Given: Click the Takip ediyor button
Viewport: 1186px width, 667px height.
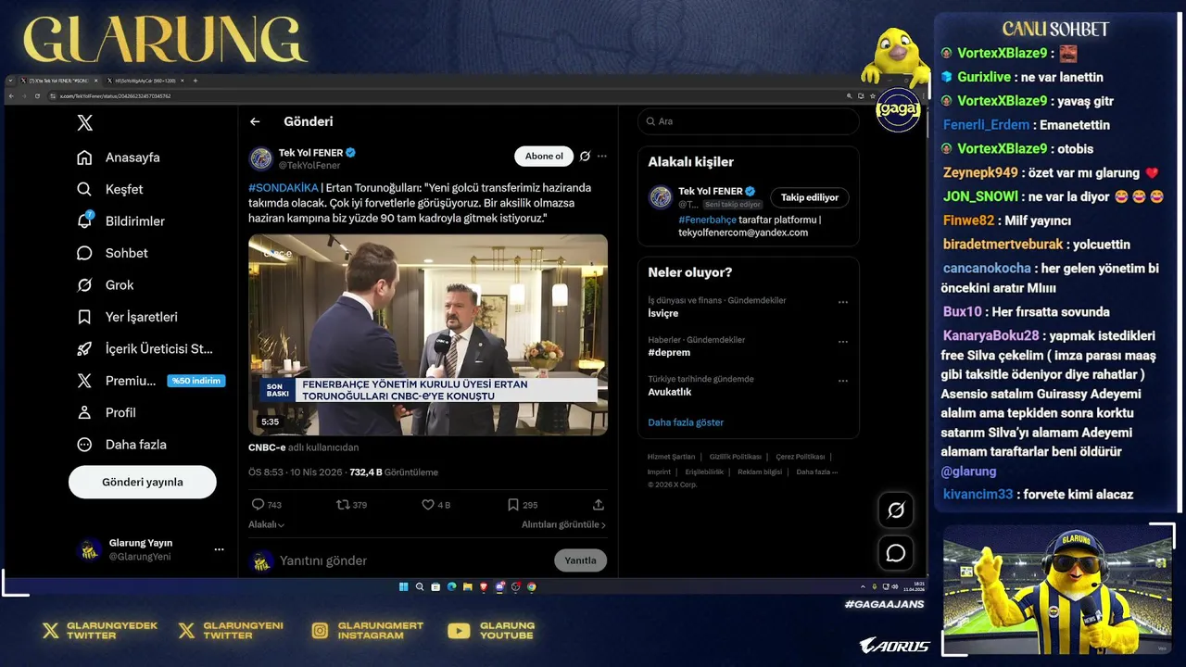Looking at the screenshot, I should pyautogui.click(x=810, y=197).
